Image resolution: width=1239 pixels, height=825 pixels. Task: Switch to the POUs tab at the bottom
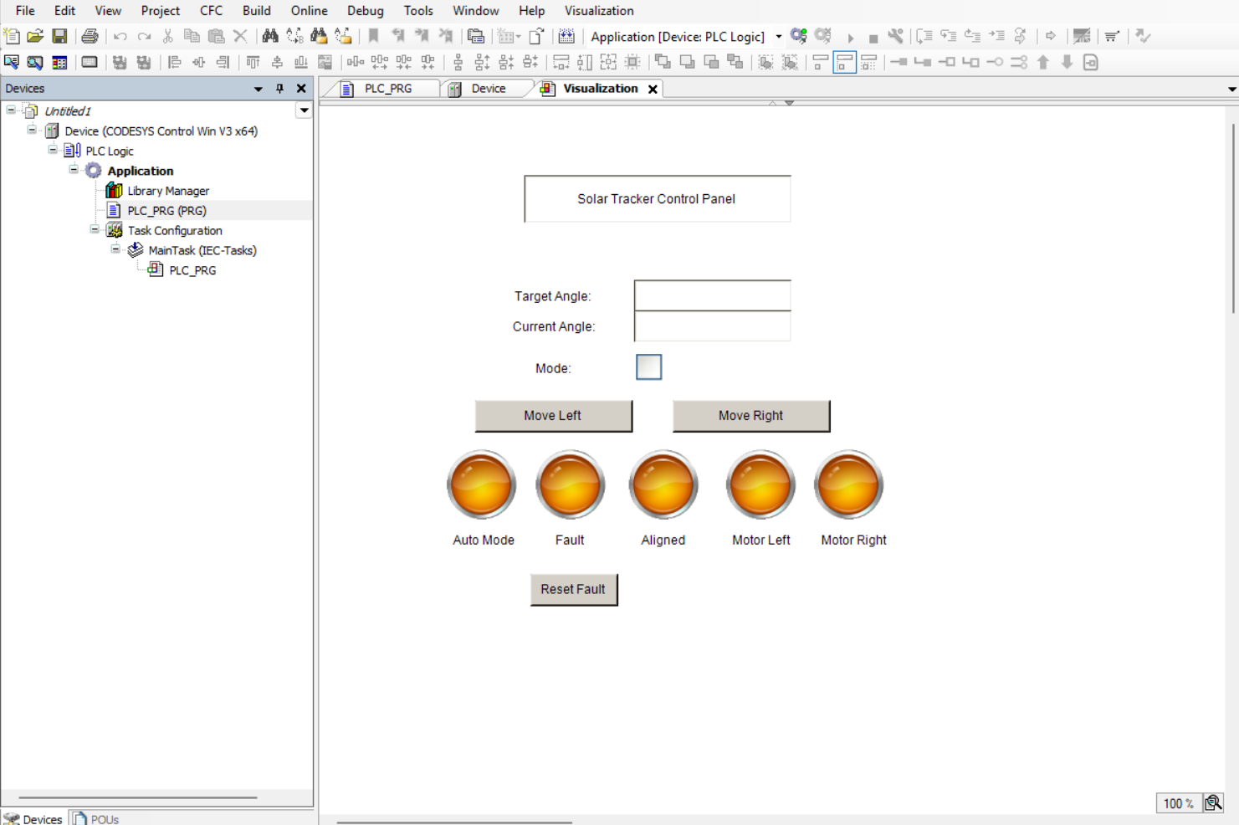[x=96, y=818]
